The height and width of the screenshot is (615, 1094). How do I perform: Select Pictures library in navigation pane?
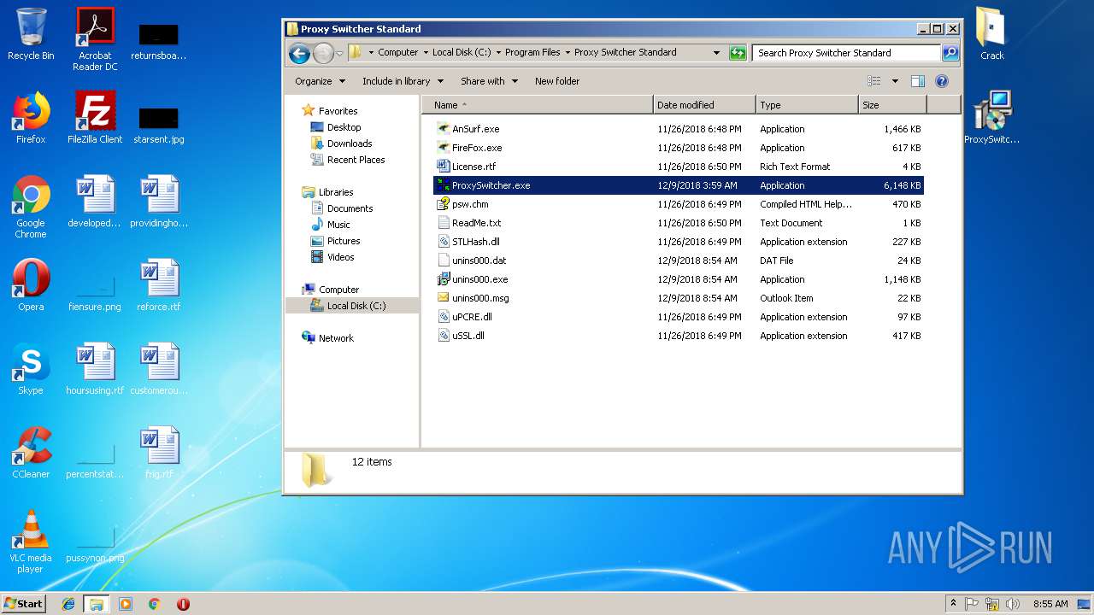point(344,241)
